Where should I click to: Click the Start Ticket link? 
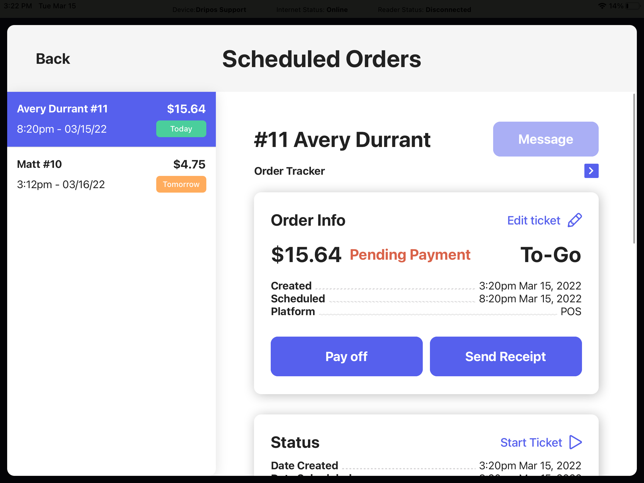click(x=531, y=442)
